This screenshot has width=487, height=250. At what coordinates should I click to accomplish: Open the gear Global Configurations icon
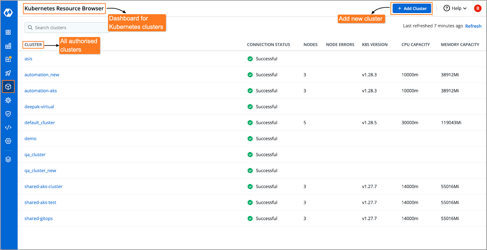8,141
